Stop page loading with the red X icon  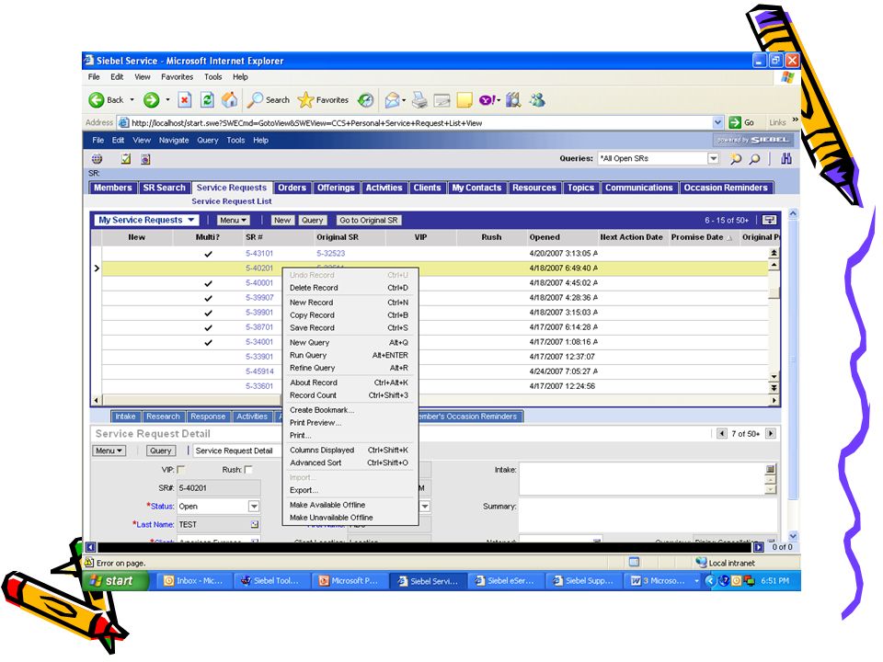point(184,100)
